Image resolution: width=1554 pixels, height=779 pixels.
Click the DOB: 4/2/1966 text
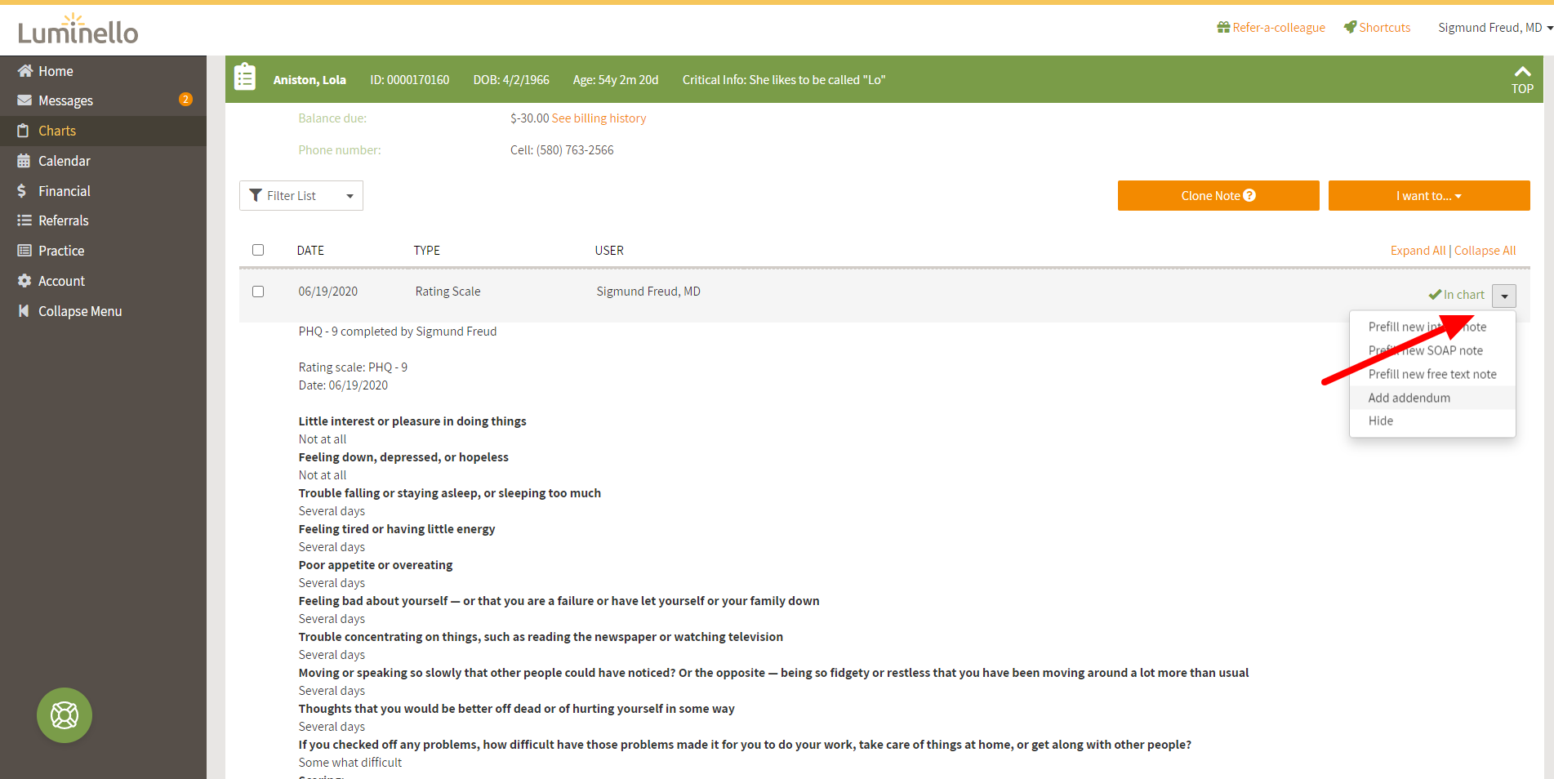click(x=511, y=80)
